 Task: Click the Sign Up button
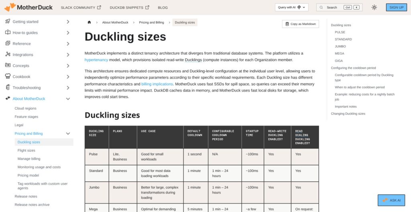point(396,7)
